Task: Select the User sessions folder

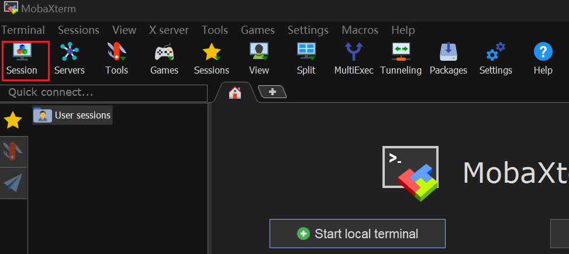Action: [72, 115]
